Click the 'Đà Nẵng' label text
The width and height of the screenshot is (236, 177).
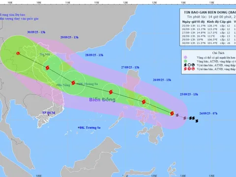[x=64, y=85]
